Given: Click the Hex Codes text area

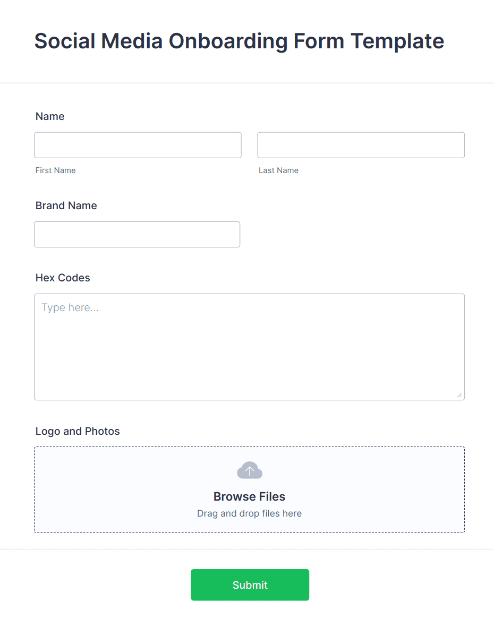Looking at the screenshot, I should coord(249,345).
